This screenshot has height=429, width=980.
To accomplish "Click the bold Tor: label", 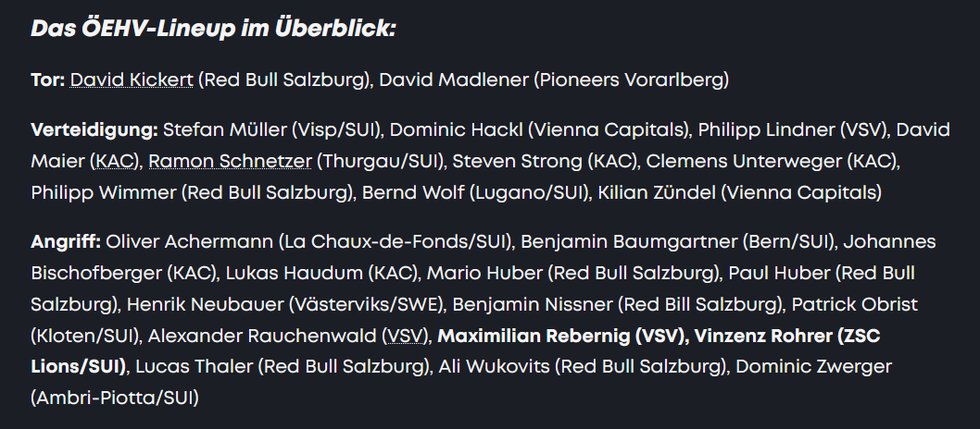I will point(47,80).
